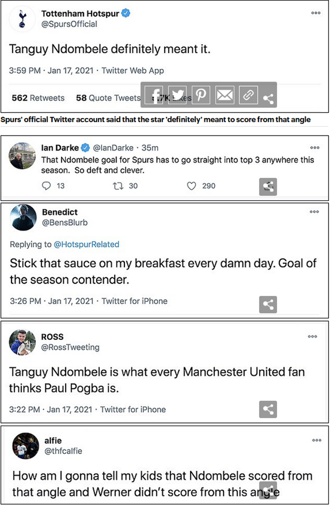Open Ian Darke's tweet options menu
Viewport: 330px width, 505px height.
(x=314, y=147)
